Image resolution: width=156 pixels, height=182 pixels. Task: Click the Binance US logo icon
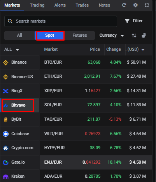pos(5,77)
